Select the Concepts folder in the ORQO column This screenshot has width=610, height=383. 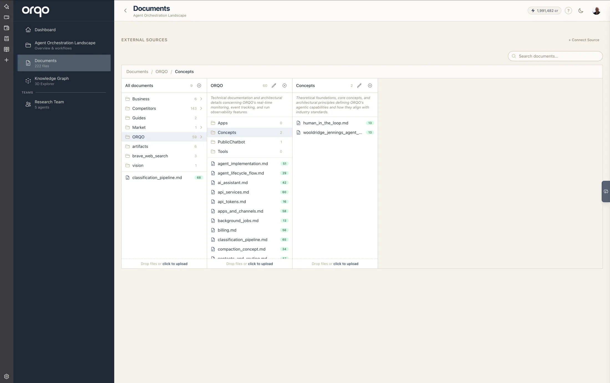coord(250,132)
